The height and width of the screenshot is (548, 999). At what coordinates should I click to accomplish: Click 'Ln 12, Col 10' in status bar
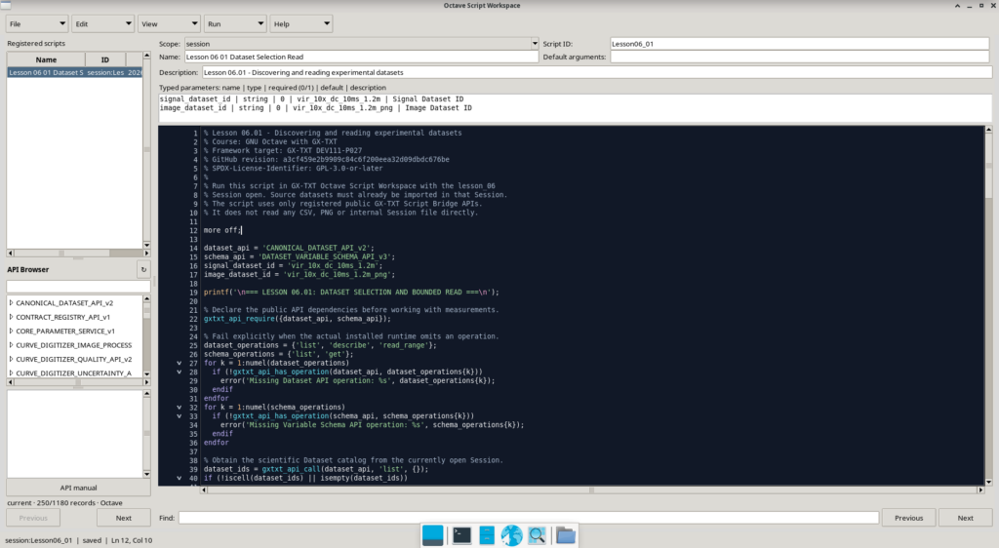[x=132, y=540]
